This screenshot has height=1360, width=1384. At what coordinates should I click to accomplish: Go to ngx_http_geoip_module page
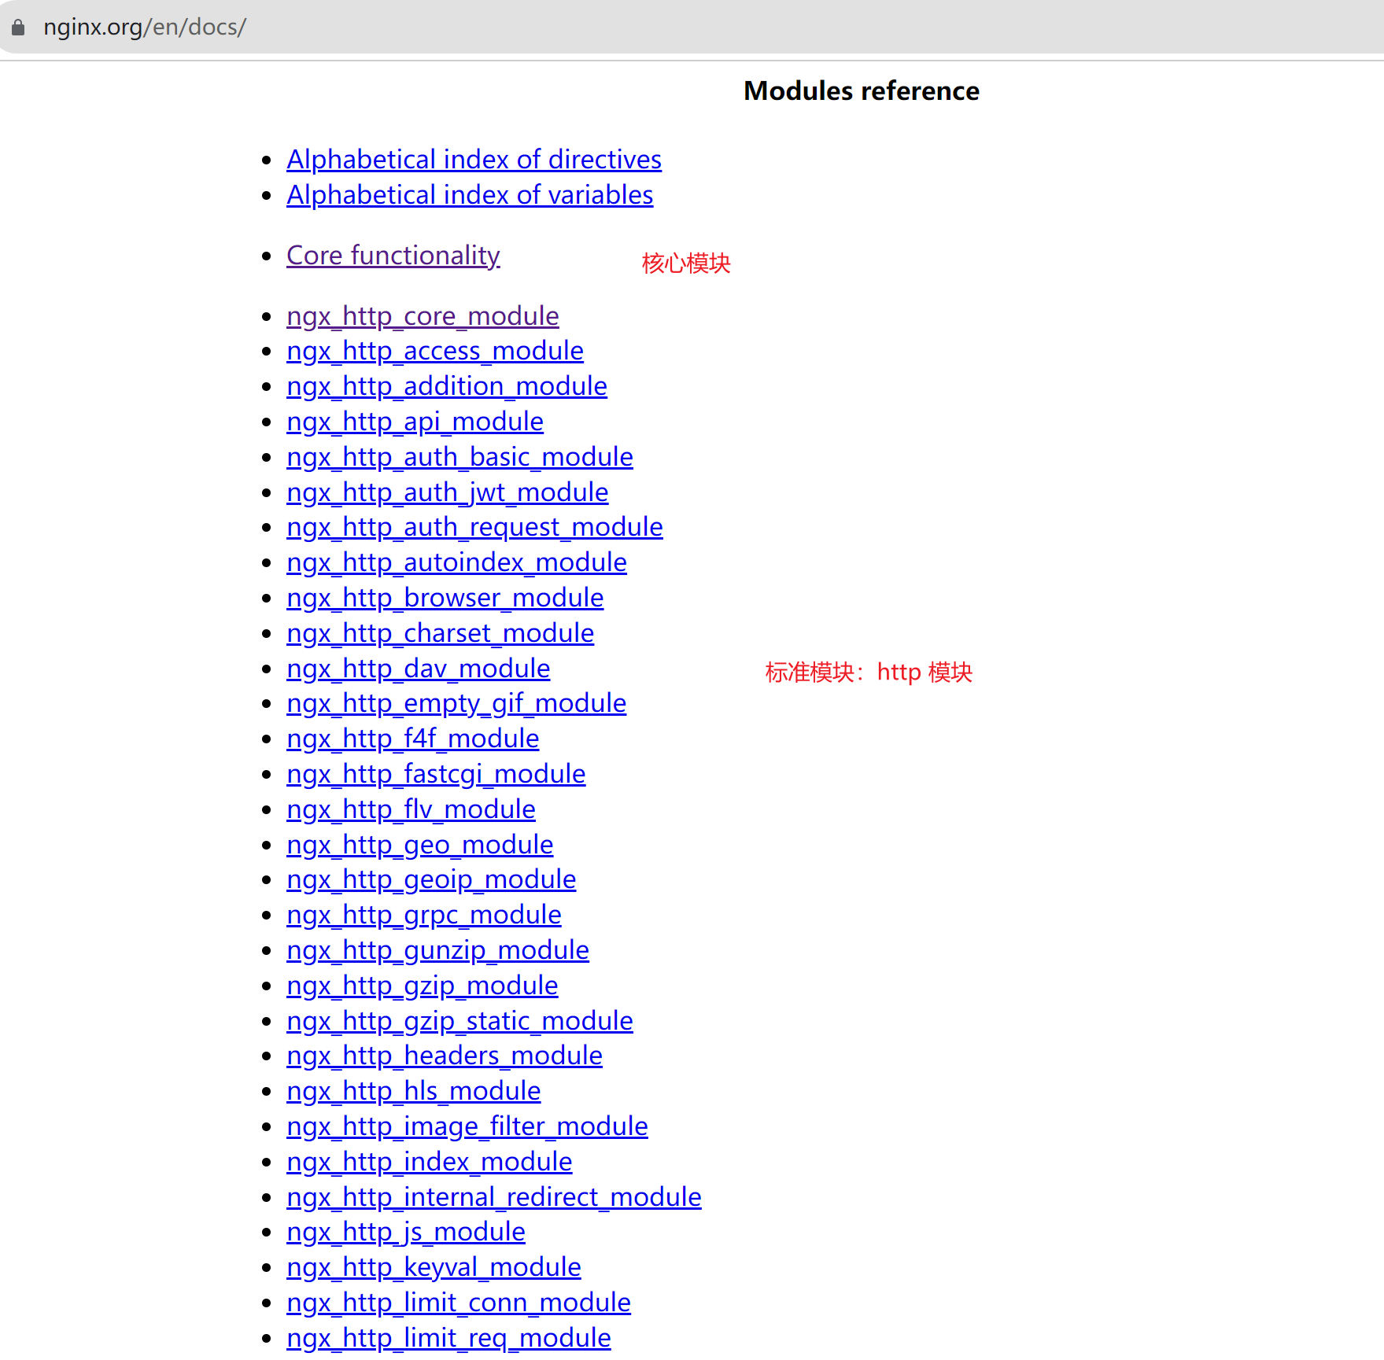tap(431, 879)
